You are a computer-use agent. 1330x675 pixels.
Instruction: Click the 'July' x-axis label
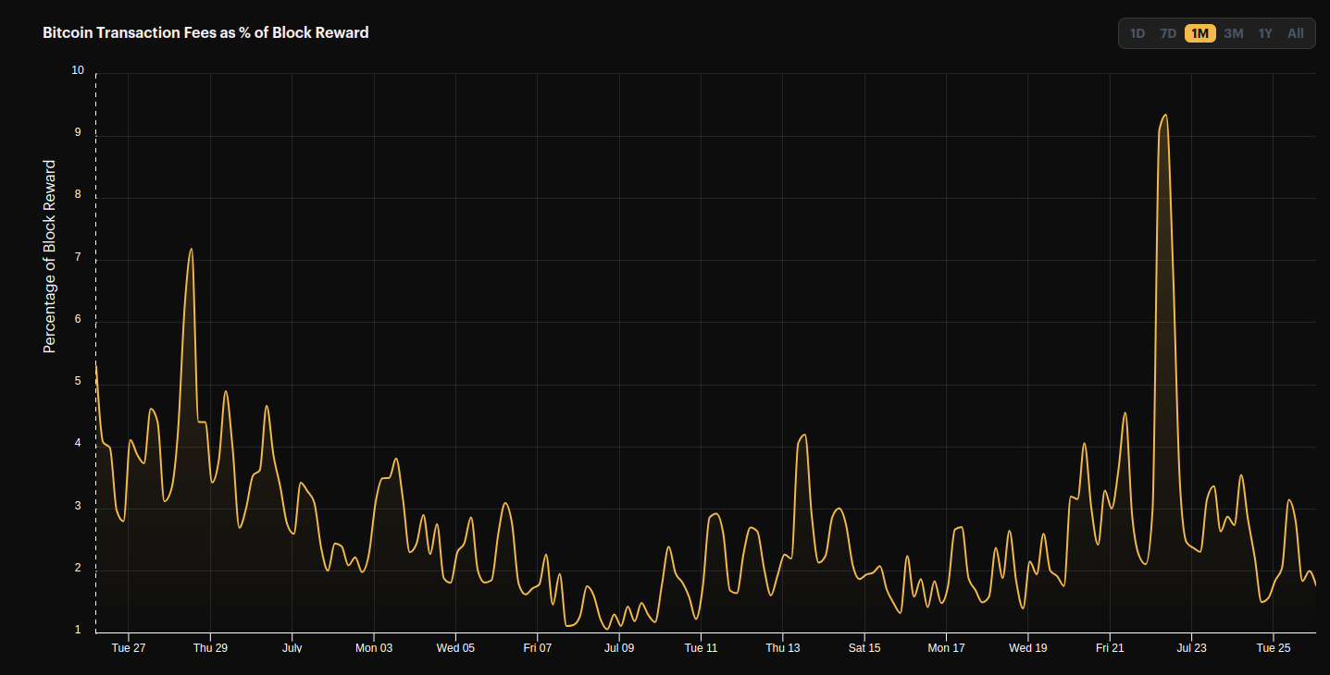[x=292, y=648]
